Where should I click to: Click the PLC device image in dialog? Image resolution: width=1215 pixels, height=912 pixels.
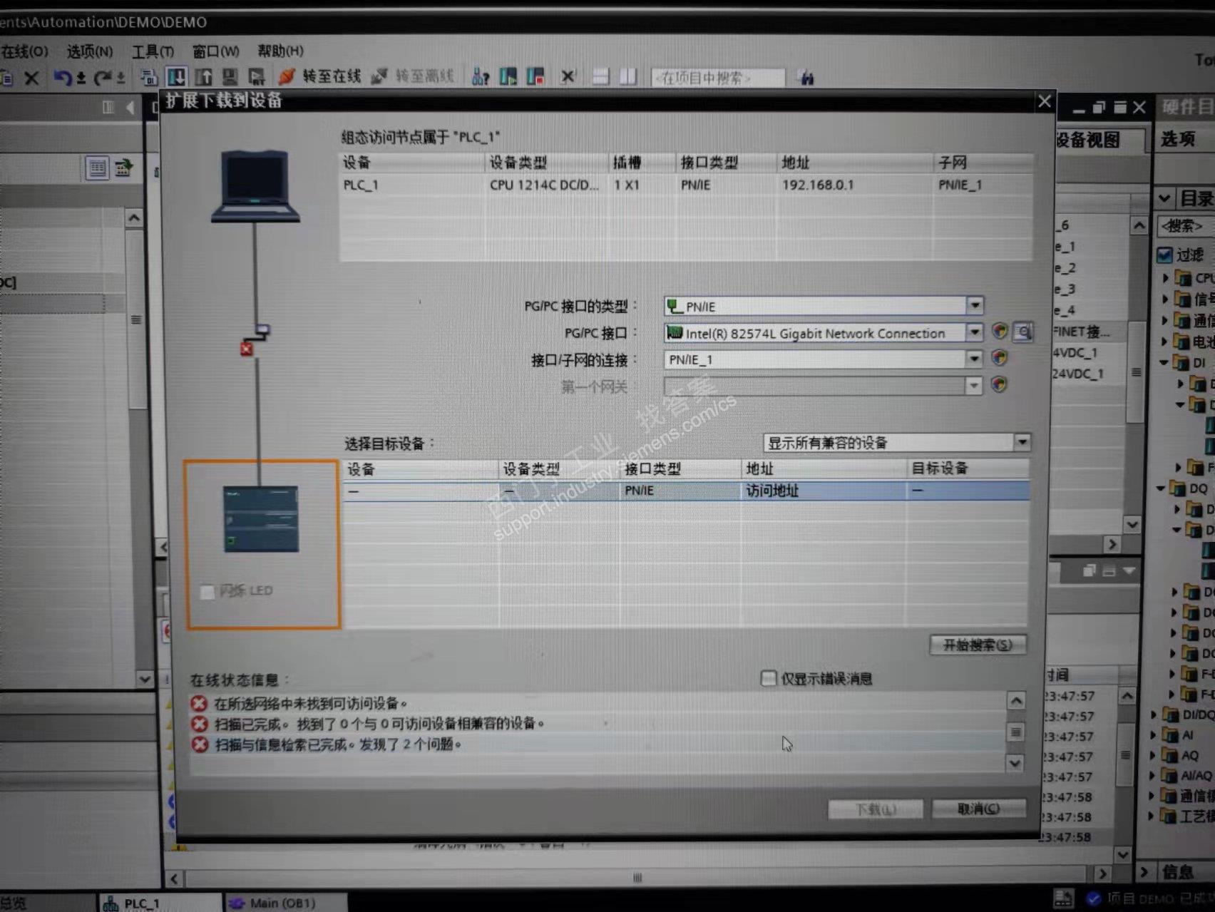pyautogui.click(x=261, y=519)
